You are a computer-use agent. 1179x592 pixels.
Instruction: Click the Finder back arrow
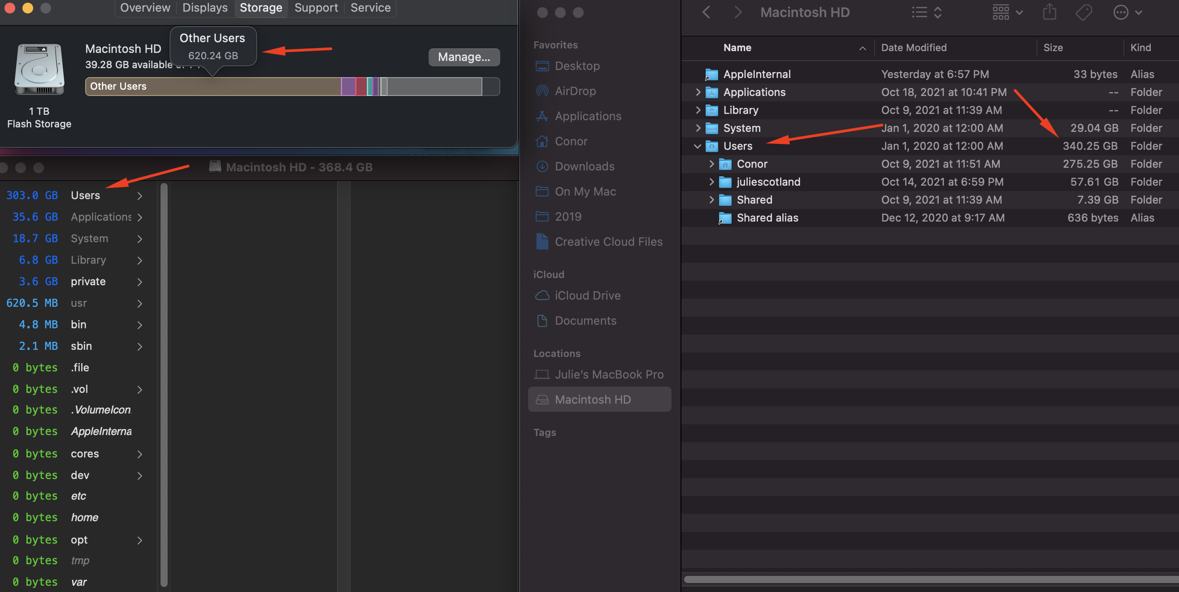coord(706,13)
